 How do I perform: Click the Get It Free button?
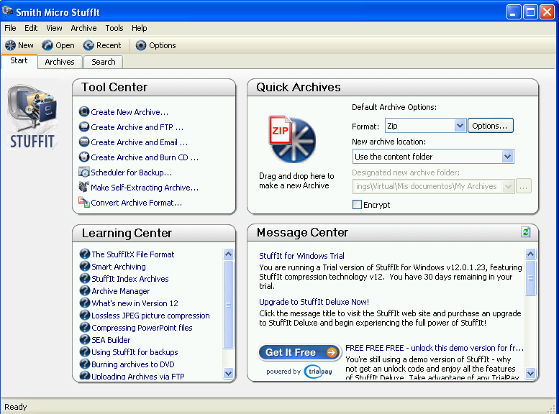pos(300,352)
